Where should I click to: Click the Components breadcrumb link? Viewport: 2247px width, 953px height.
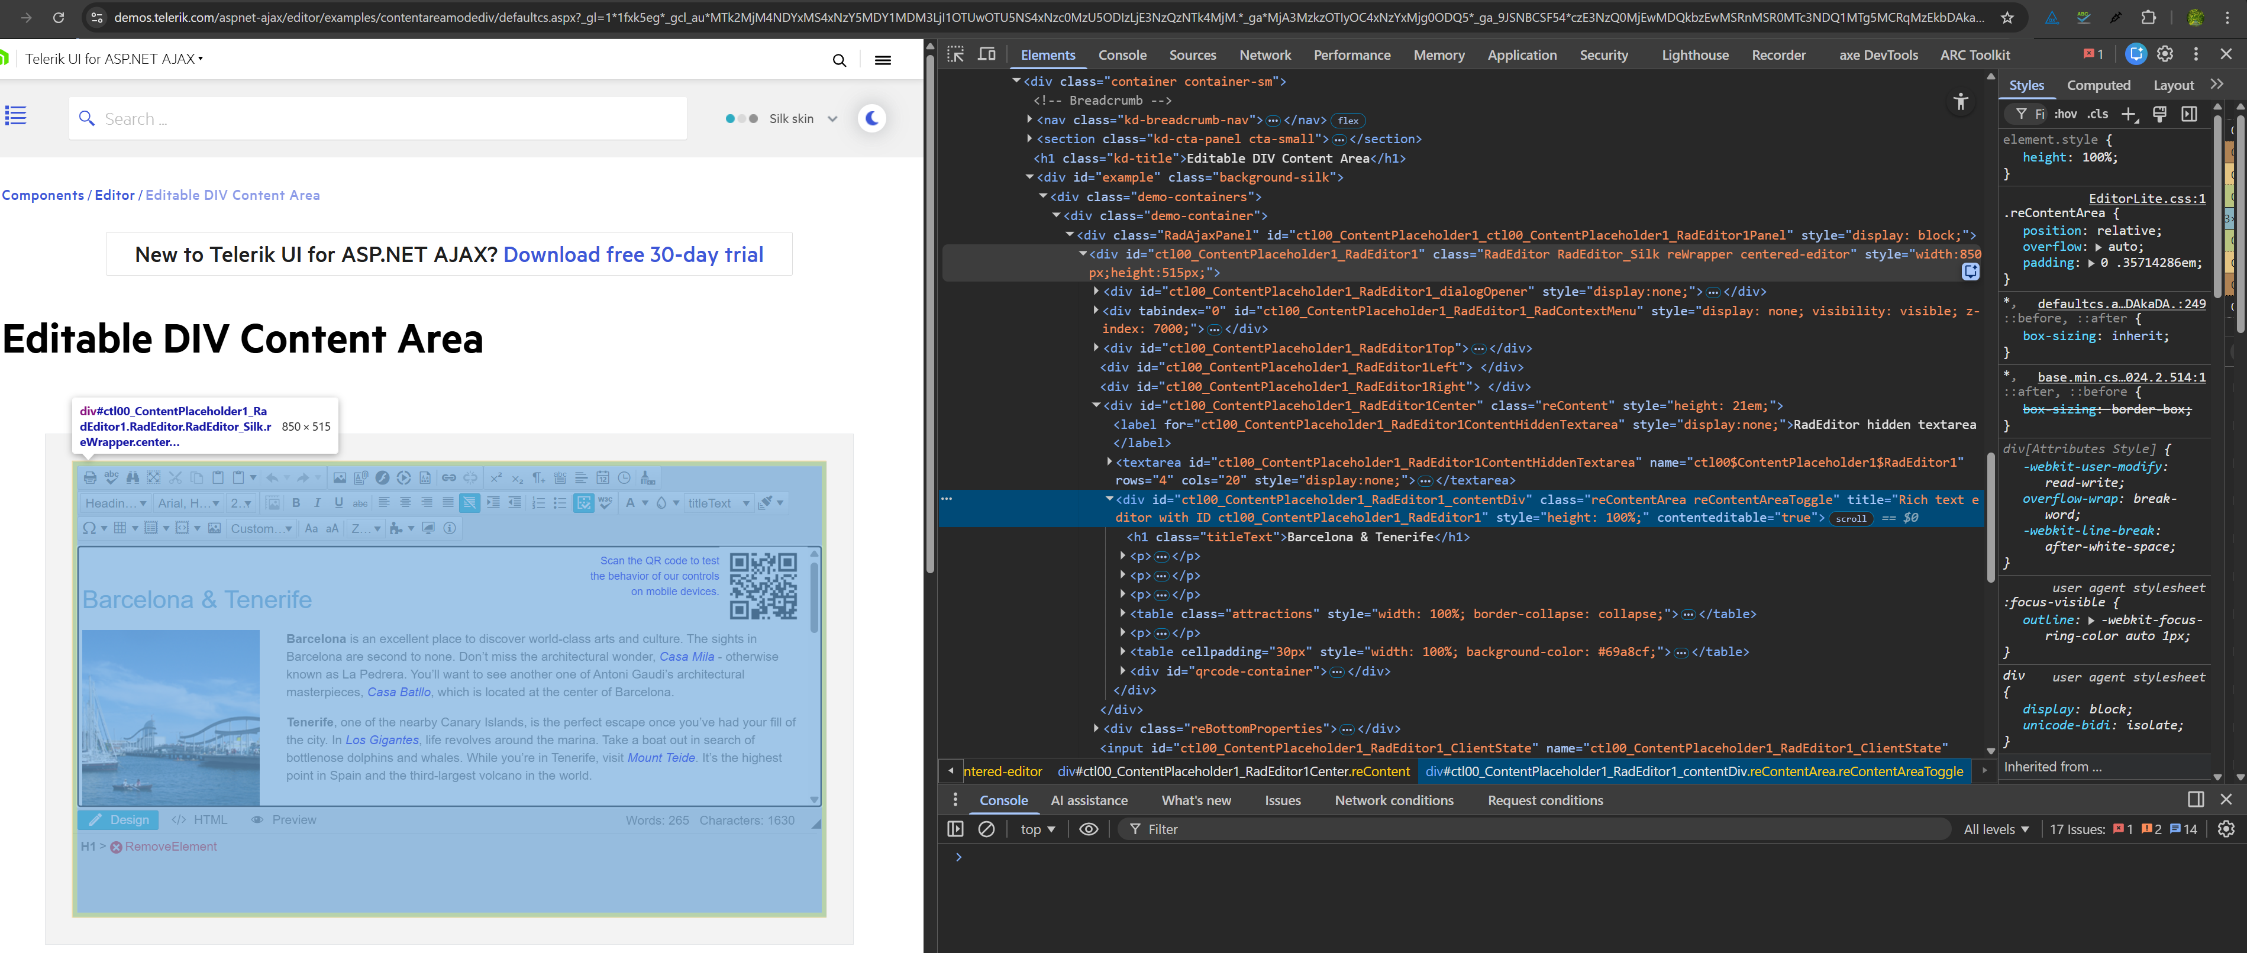(x=43, y=195)
